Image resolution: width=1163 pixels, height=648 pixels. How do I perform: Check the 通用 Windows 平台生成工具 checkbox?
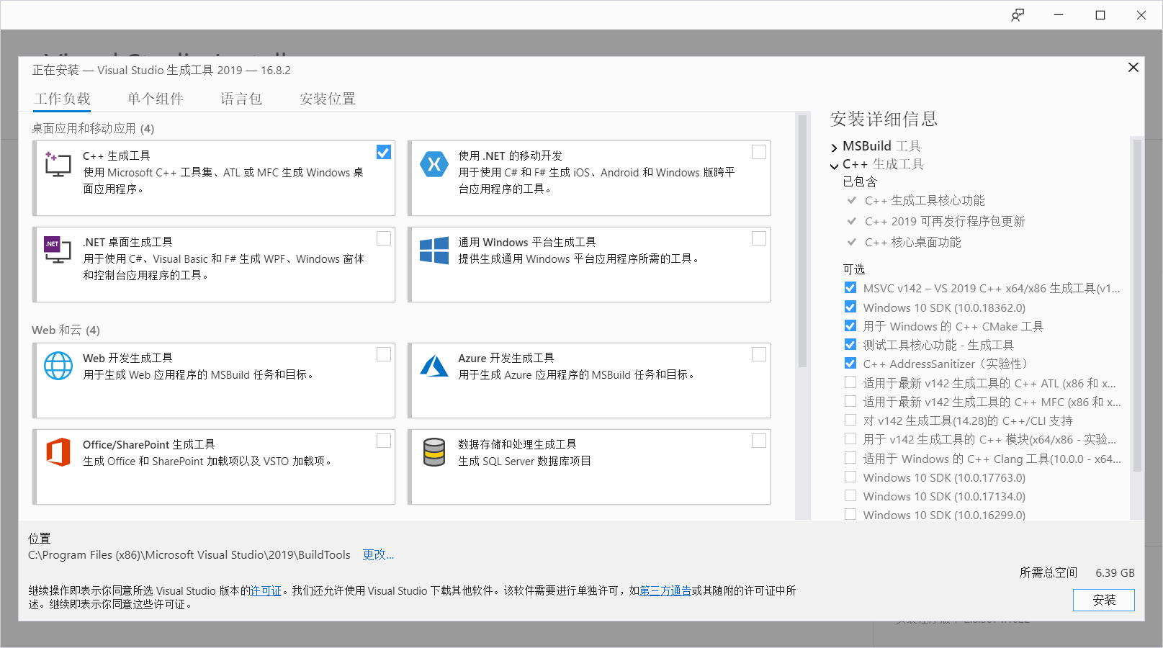point(759,238)
